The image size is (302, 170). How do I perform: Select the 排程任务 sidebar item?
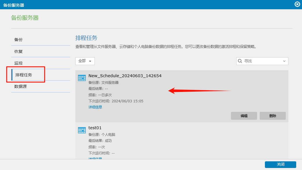coord(24,75)
